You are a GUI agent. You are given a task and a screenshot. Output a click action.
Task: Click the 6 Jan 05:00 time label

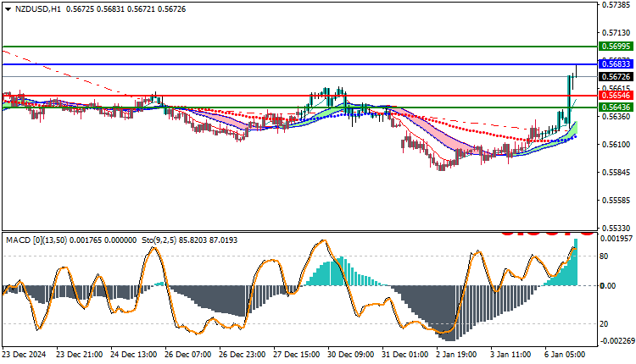[x=565, y=355]
